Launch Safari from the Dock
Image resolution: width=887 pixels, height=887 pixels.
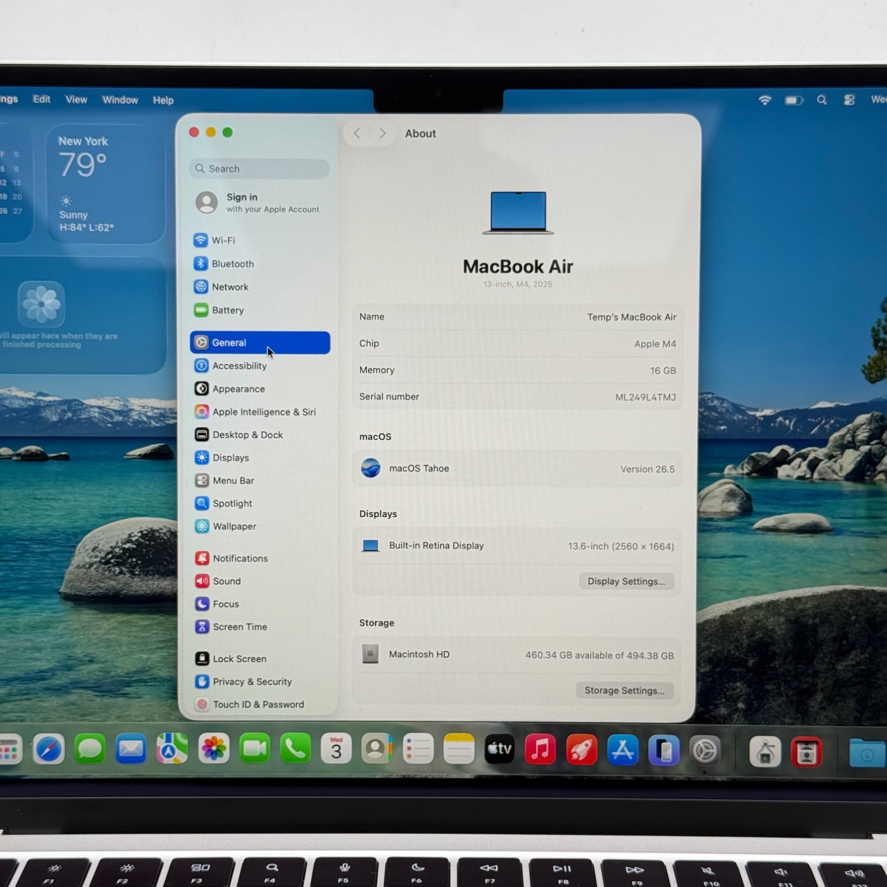click(48, 749)
